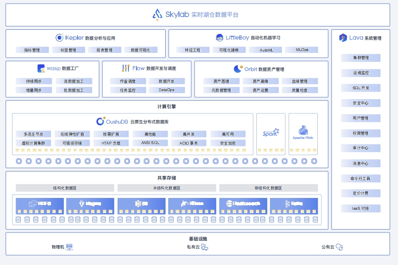Screen dimensions: 398x265
Task: Click the HBase dolphin storage tile
Action: pos(192,206)
